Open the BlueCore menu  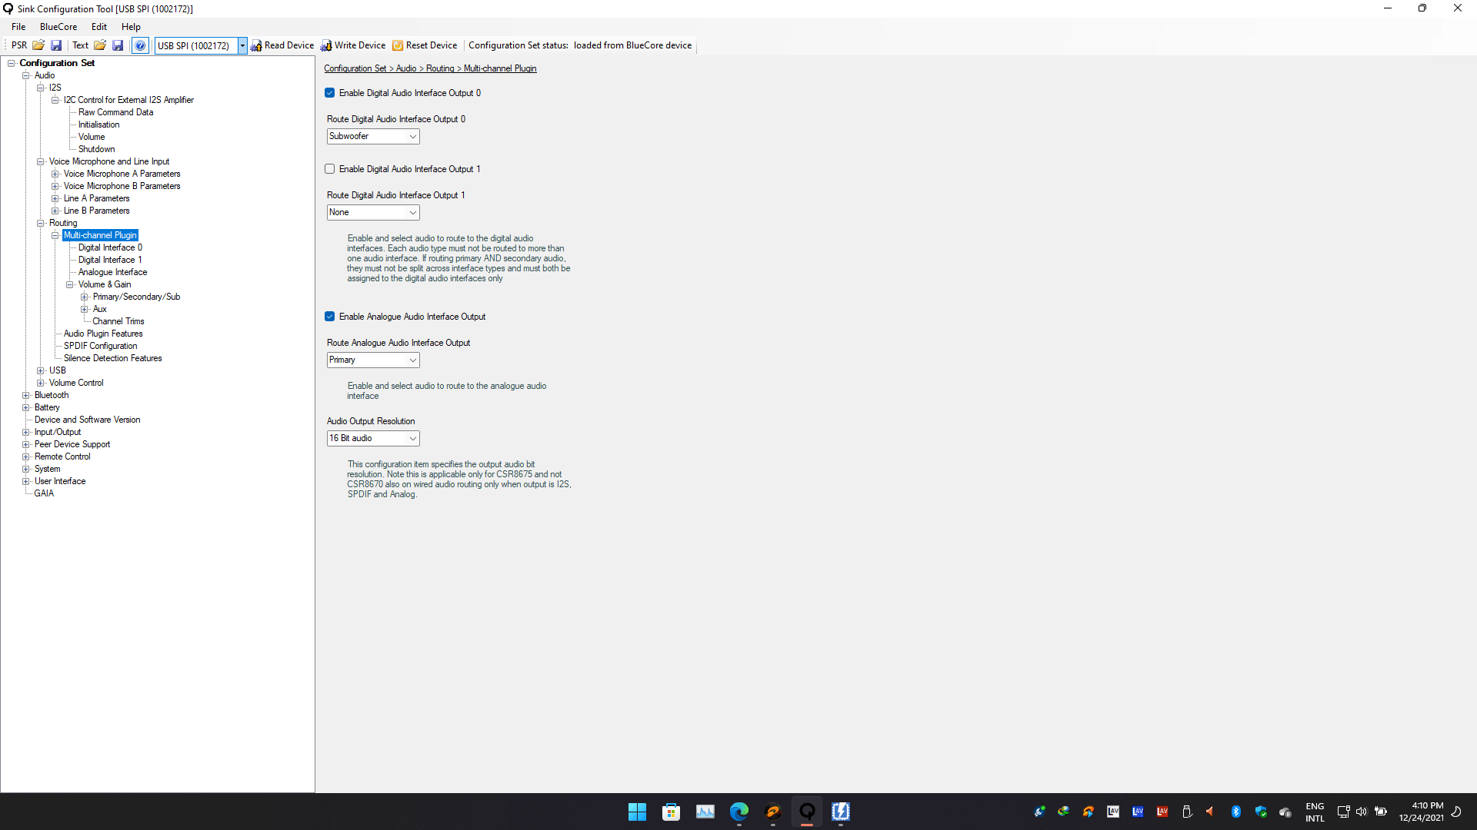click(58, 27)
